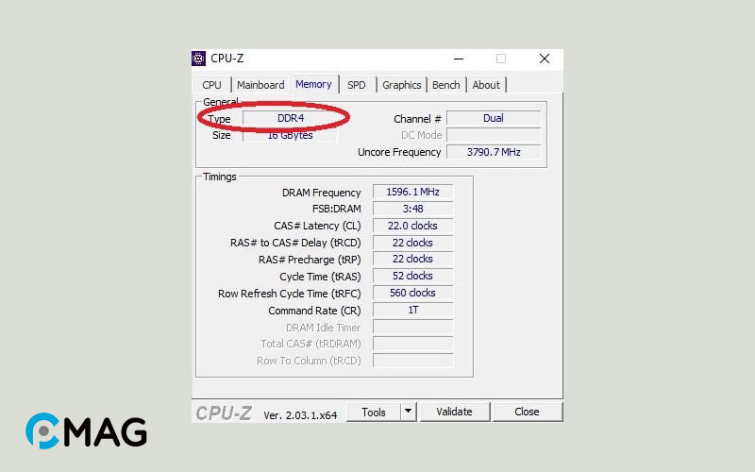Click the FSB:DRAM 3:48 value
Viewport: 755px width, 472px height.
(412, 209)
